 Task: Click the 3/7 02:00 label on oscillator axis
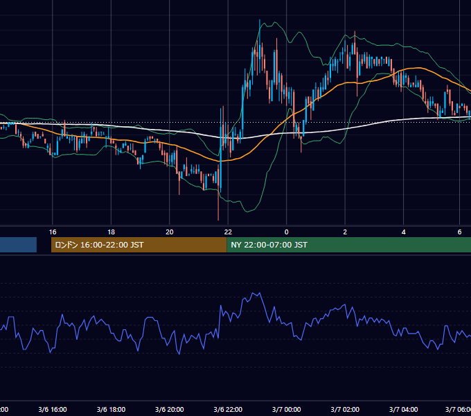(345, 409)
